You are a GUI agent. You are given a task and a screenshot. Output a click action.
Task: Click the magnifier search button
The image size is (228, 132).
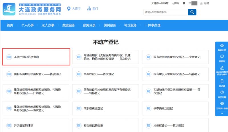[192, 12]
